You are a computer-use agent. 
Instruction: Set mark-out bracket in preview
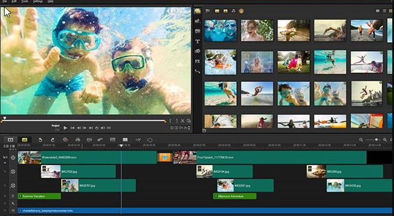tap(177, 121)
